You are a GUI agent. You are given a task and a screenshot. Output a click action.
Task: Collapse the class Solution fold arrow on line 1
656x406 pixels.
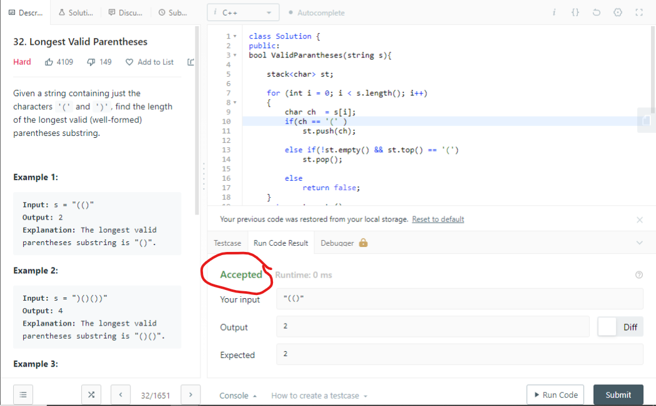tap(235, 36)
